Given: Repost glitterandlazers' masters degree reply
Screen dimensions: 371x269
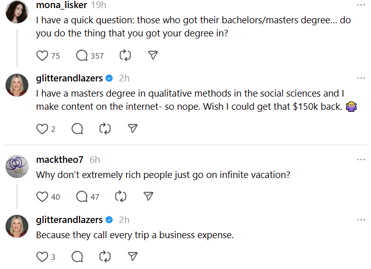Looking at the screenshot, I should point(105,129).
